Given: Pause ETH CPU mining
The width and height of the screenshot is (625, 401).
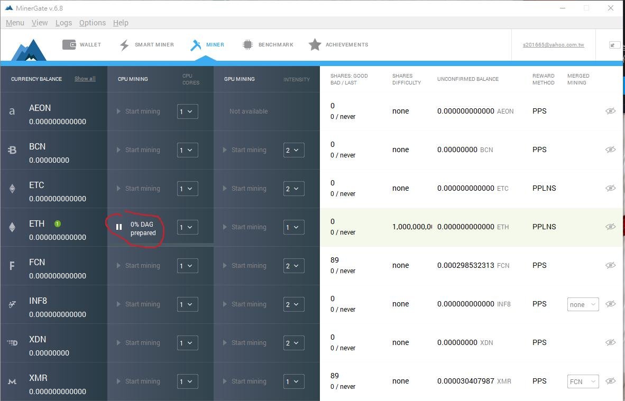Looking at the screenshot, I should [119, 227].
